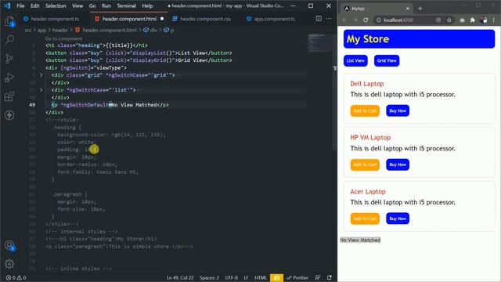Image resolution: width=501 pixels, height=282 pixels.
Task: Add the Acer Laptop to cart
Action: coord(365,219)
